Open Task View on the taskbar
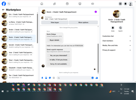 coord(8,91)
